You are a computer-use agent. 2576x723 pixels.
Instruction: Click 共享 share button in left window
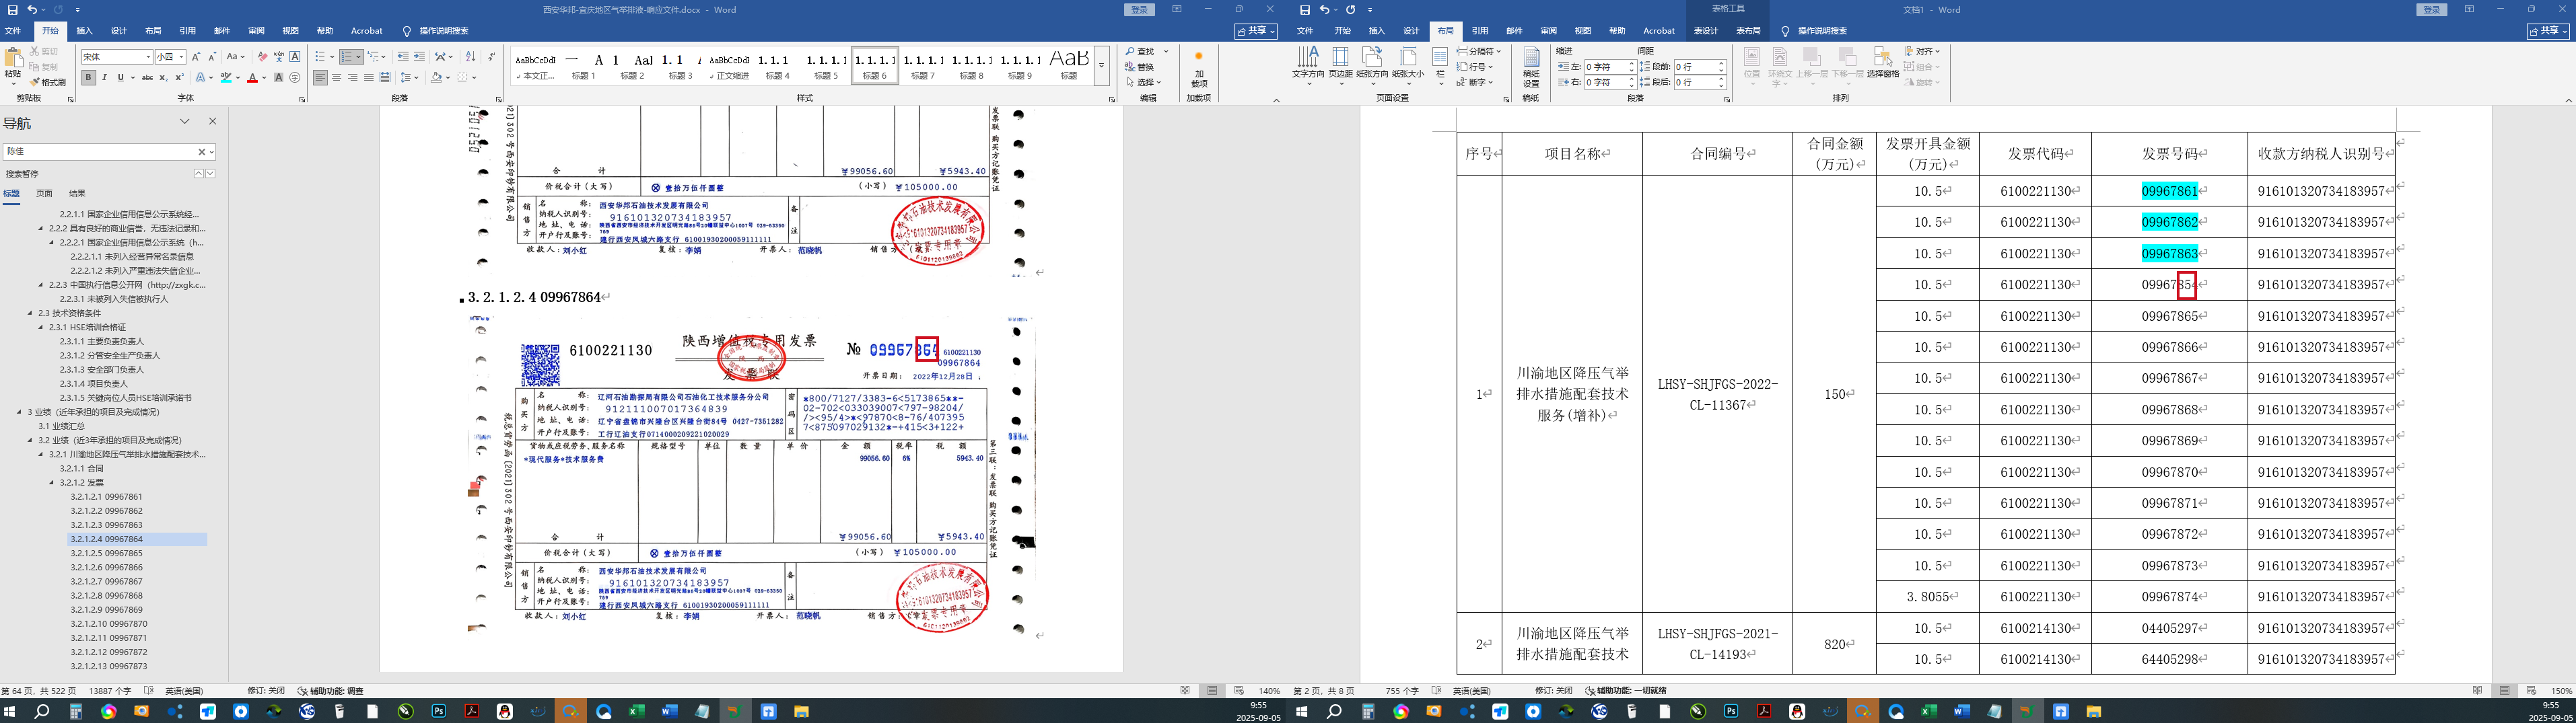pyautogui.click(x=1256, y=32)
